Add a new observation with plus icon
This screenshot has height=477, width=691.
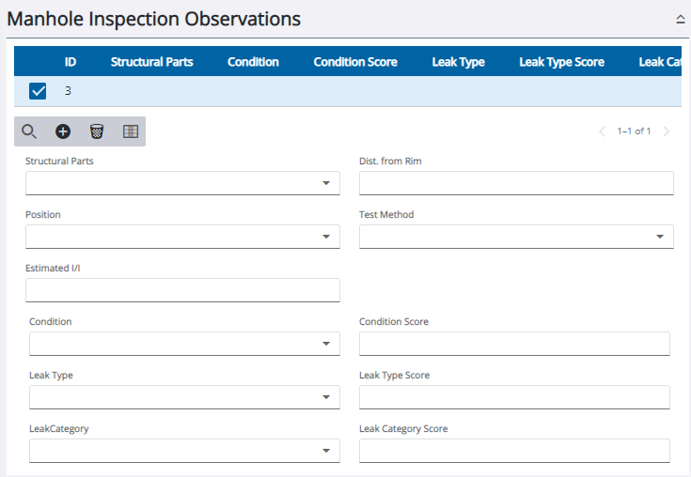point(63,131)
